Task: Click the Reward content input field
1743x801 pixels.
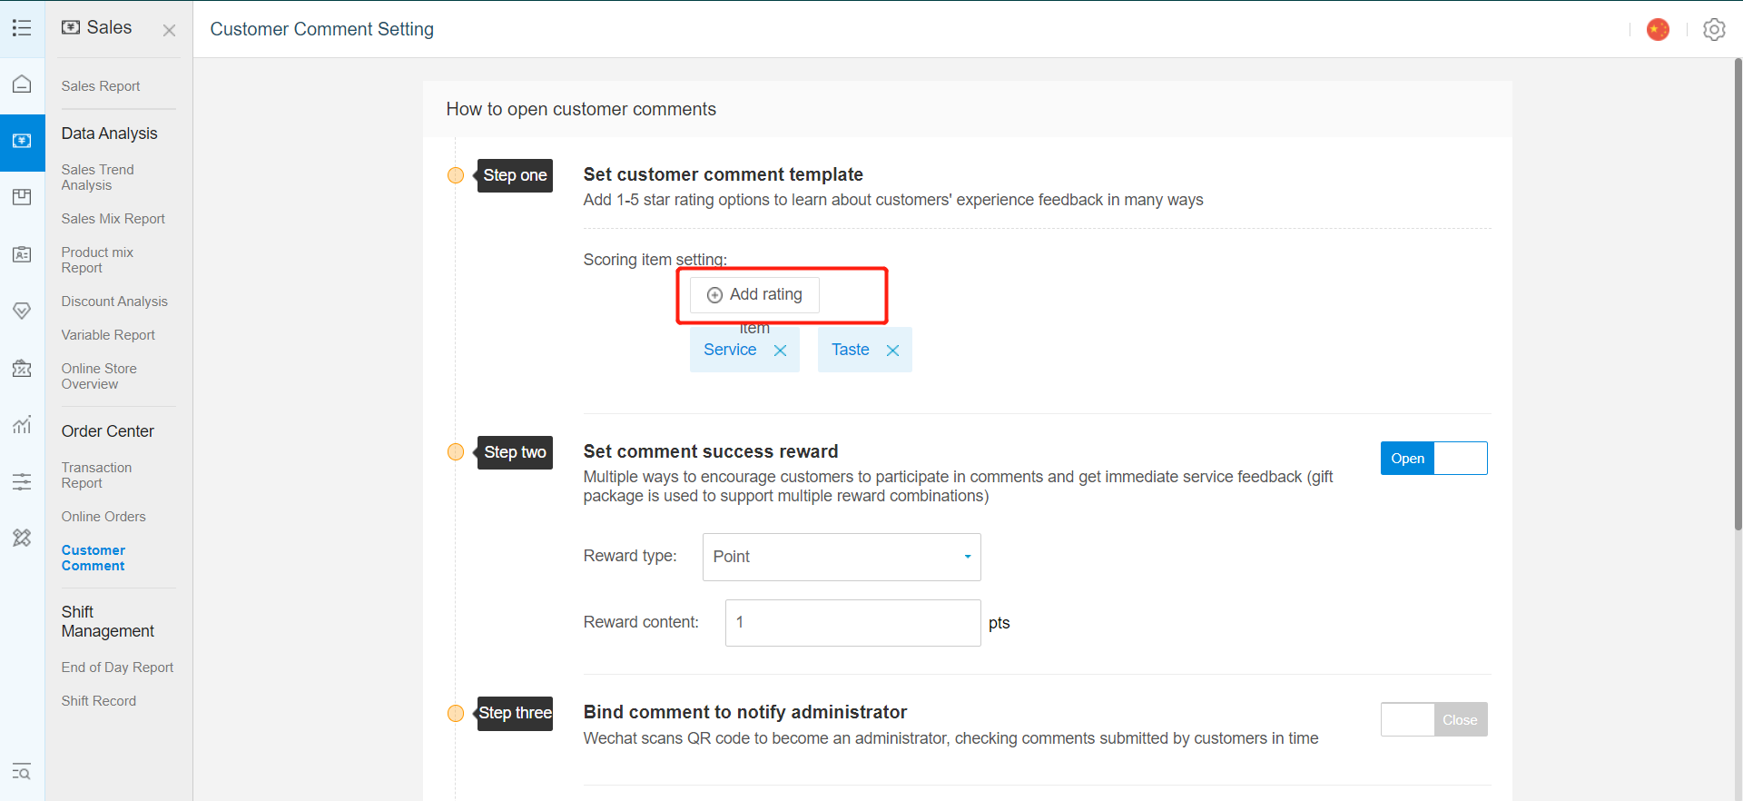Action: pos(852,623)
